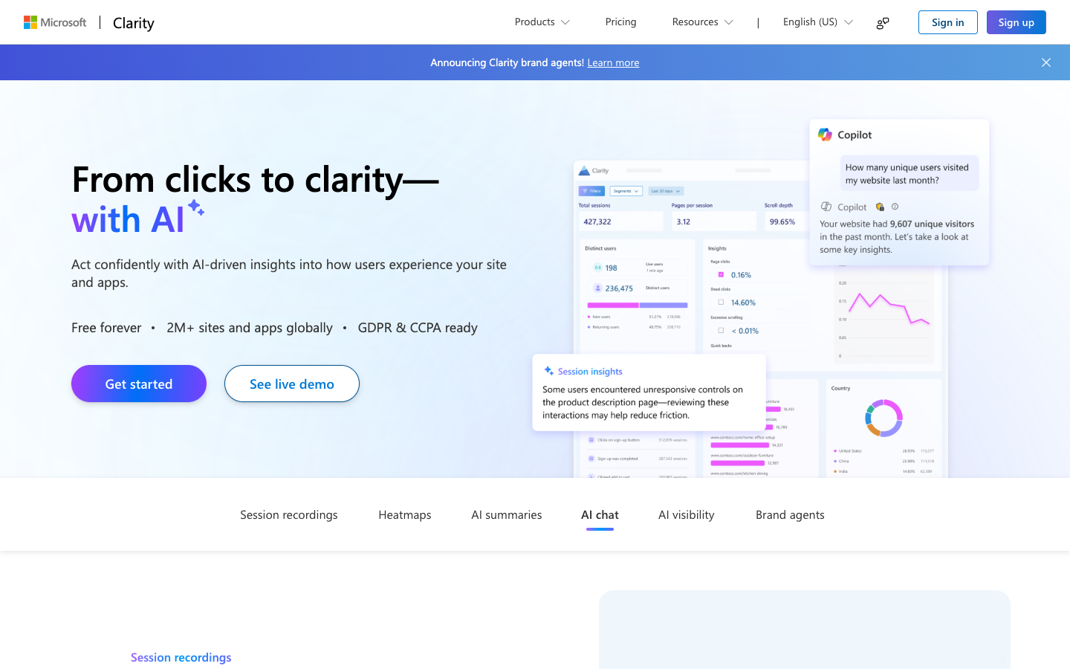Click the Session insights sparkle icon
The height and width of the screenshot is (669, 1070).
548,371
